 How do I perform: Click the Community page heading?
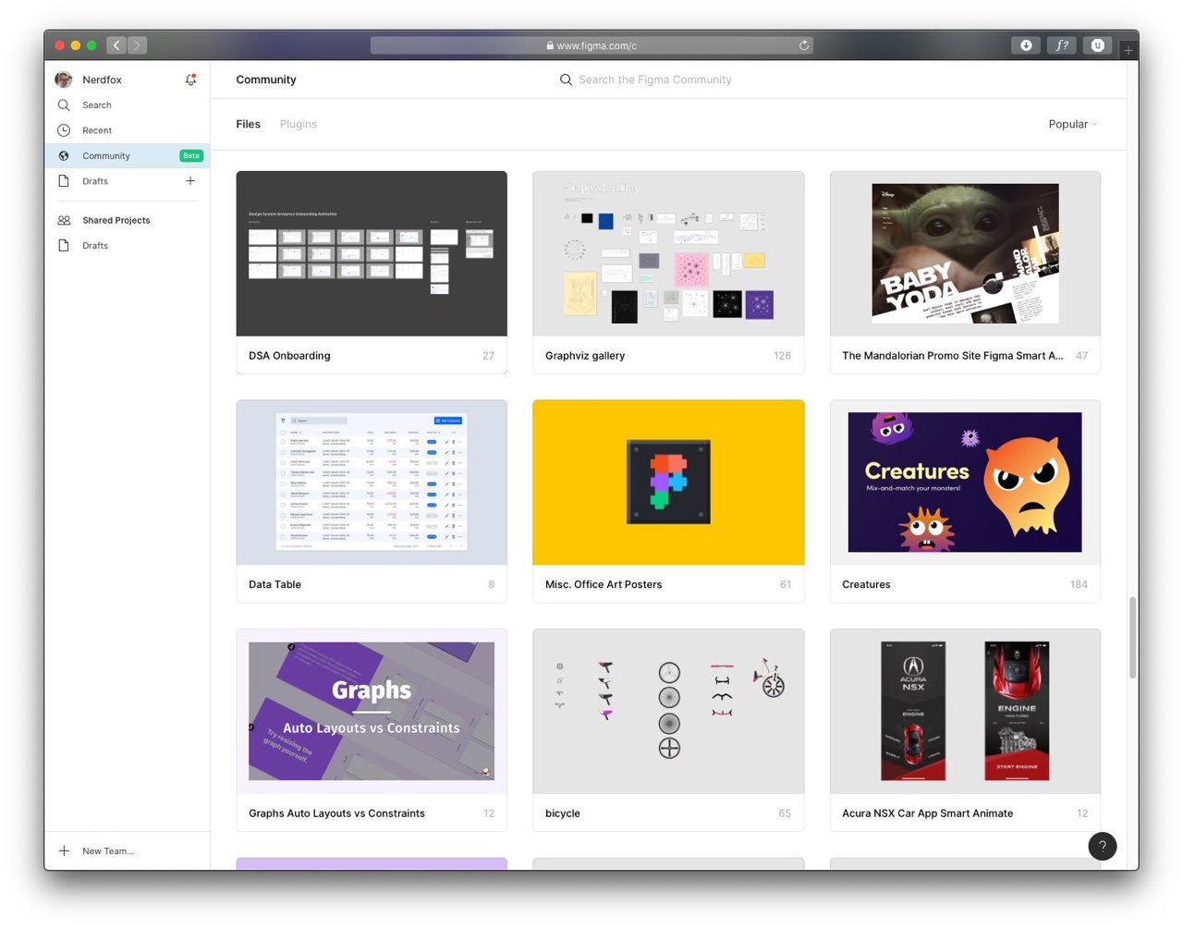(x=266, y=79)
